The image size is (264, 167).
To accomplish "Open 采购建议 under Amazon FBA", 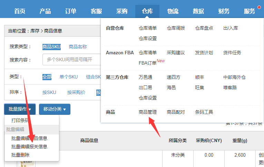I will coord(176,53).
